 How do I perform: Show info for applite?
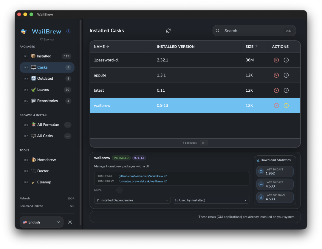click(286, 75)
